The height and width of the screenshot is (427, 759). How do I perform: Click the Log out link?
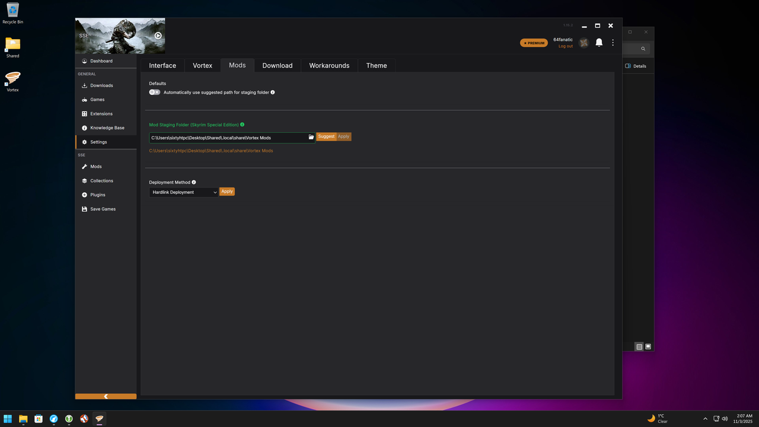566,46
